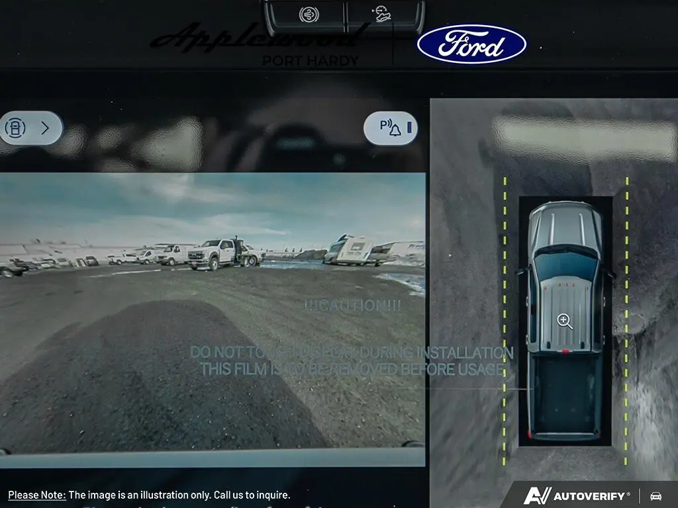Tap the RV trailer in camera feed

[350, 250]
